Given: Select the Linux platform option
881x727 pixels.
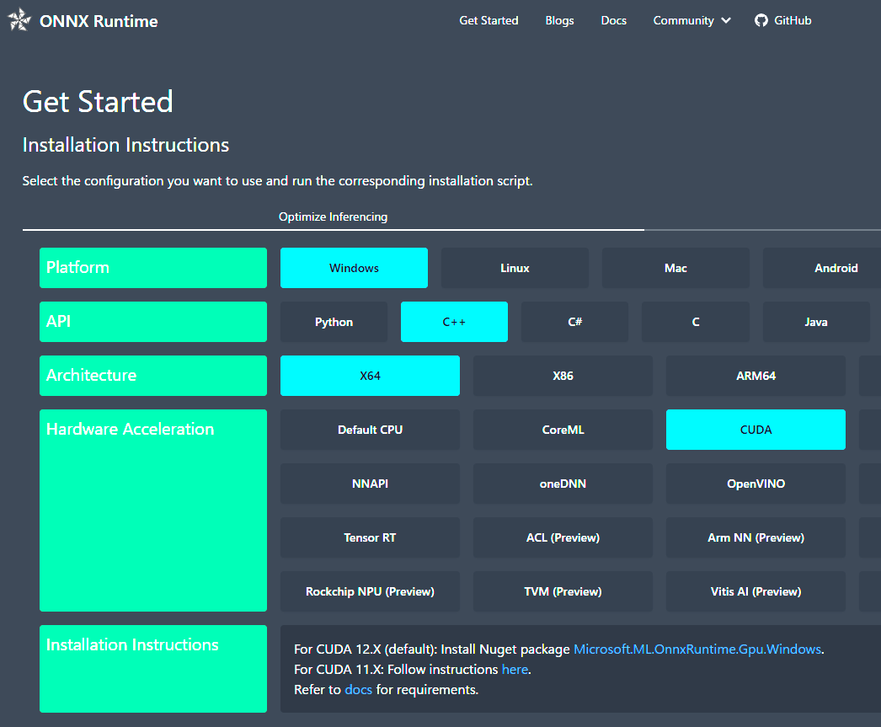Looking at the screenshot, I should click(x=515, y=268).
